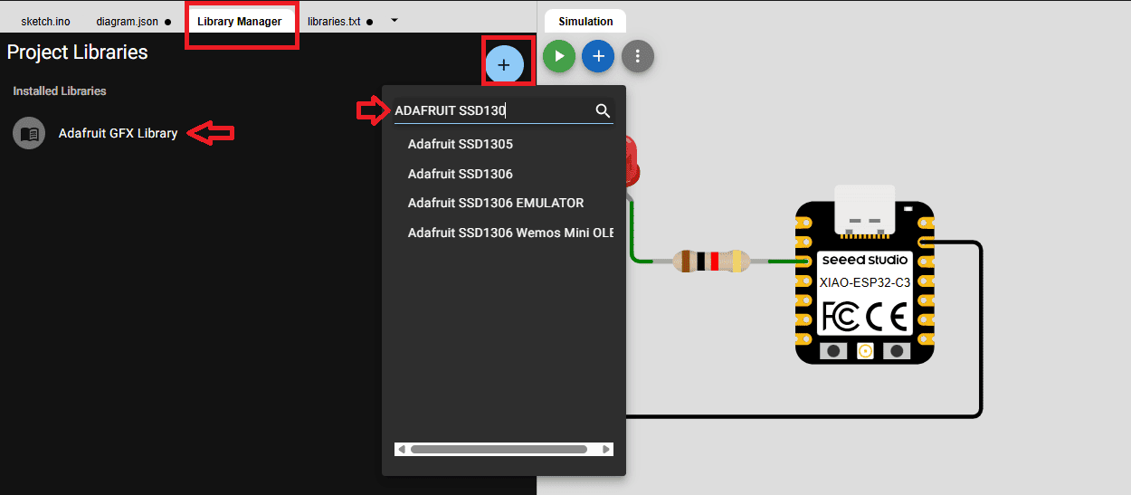Select the red LED component

tap(630, 163)
